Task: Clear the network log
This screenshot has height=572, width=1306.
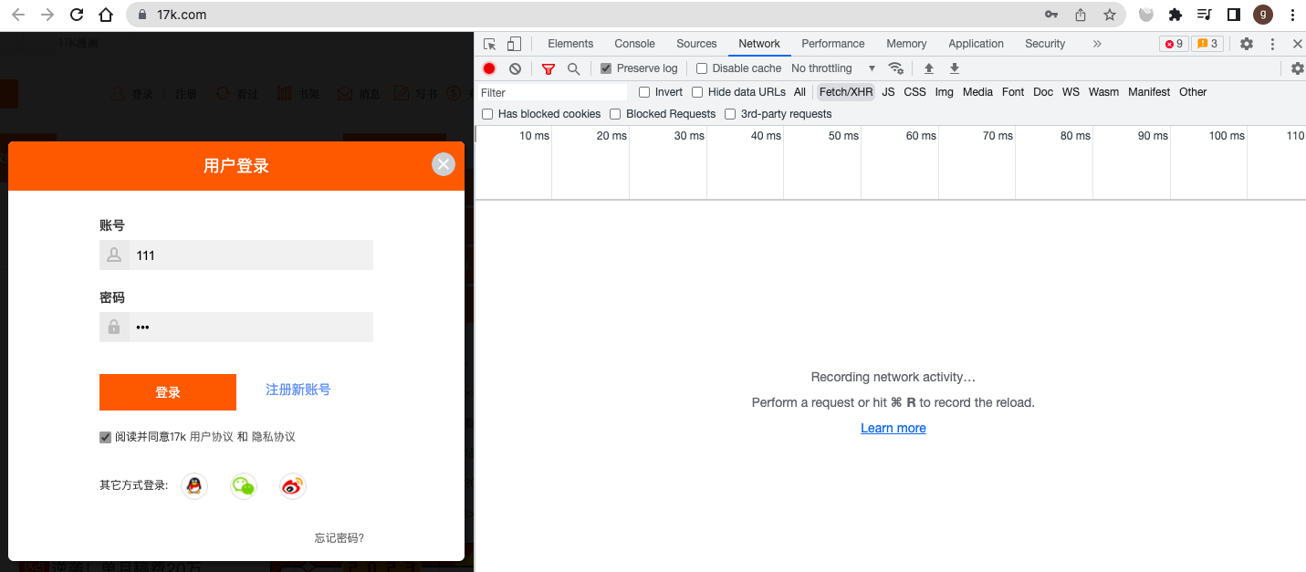Action: (x=515, y=68)
